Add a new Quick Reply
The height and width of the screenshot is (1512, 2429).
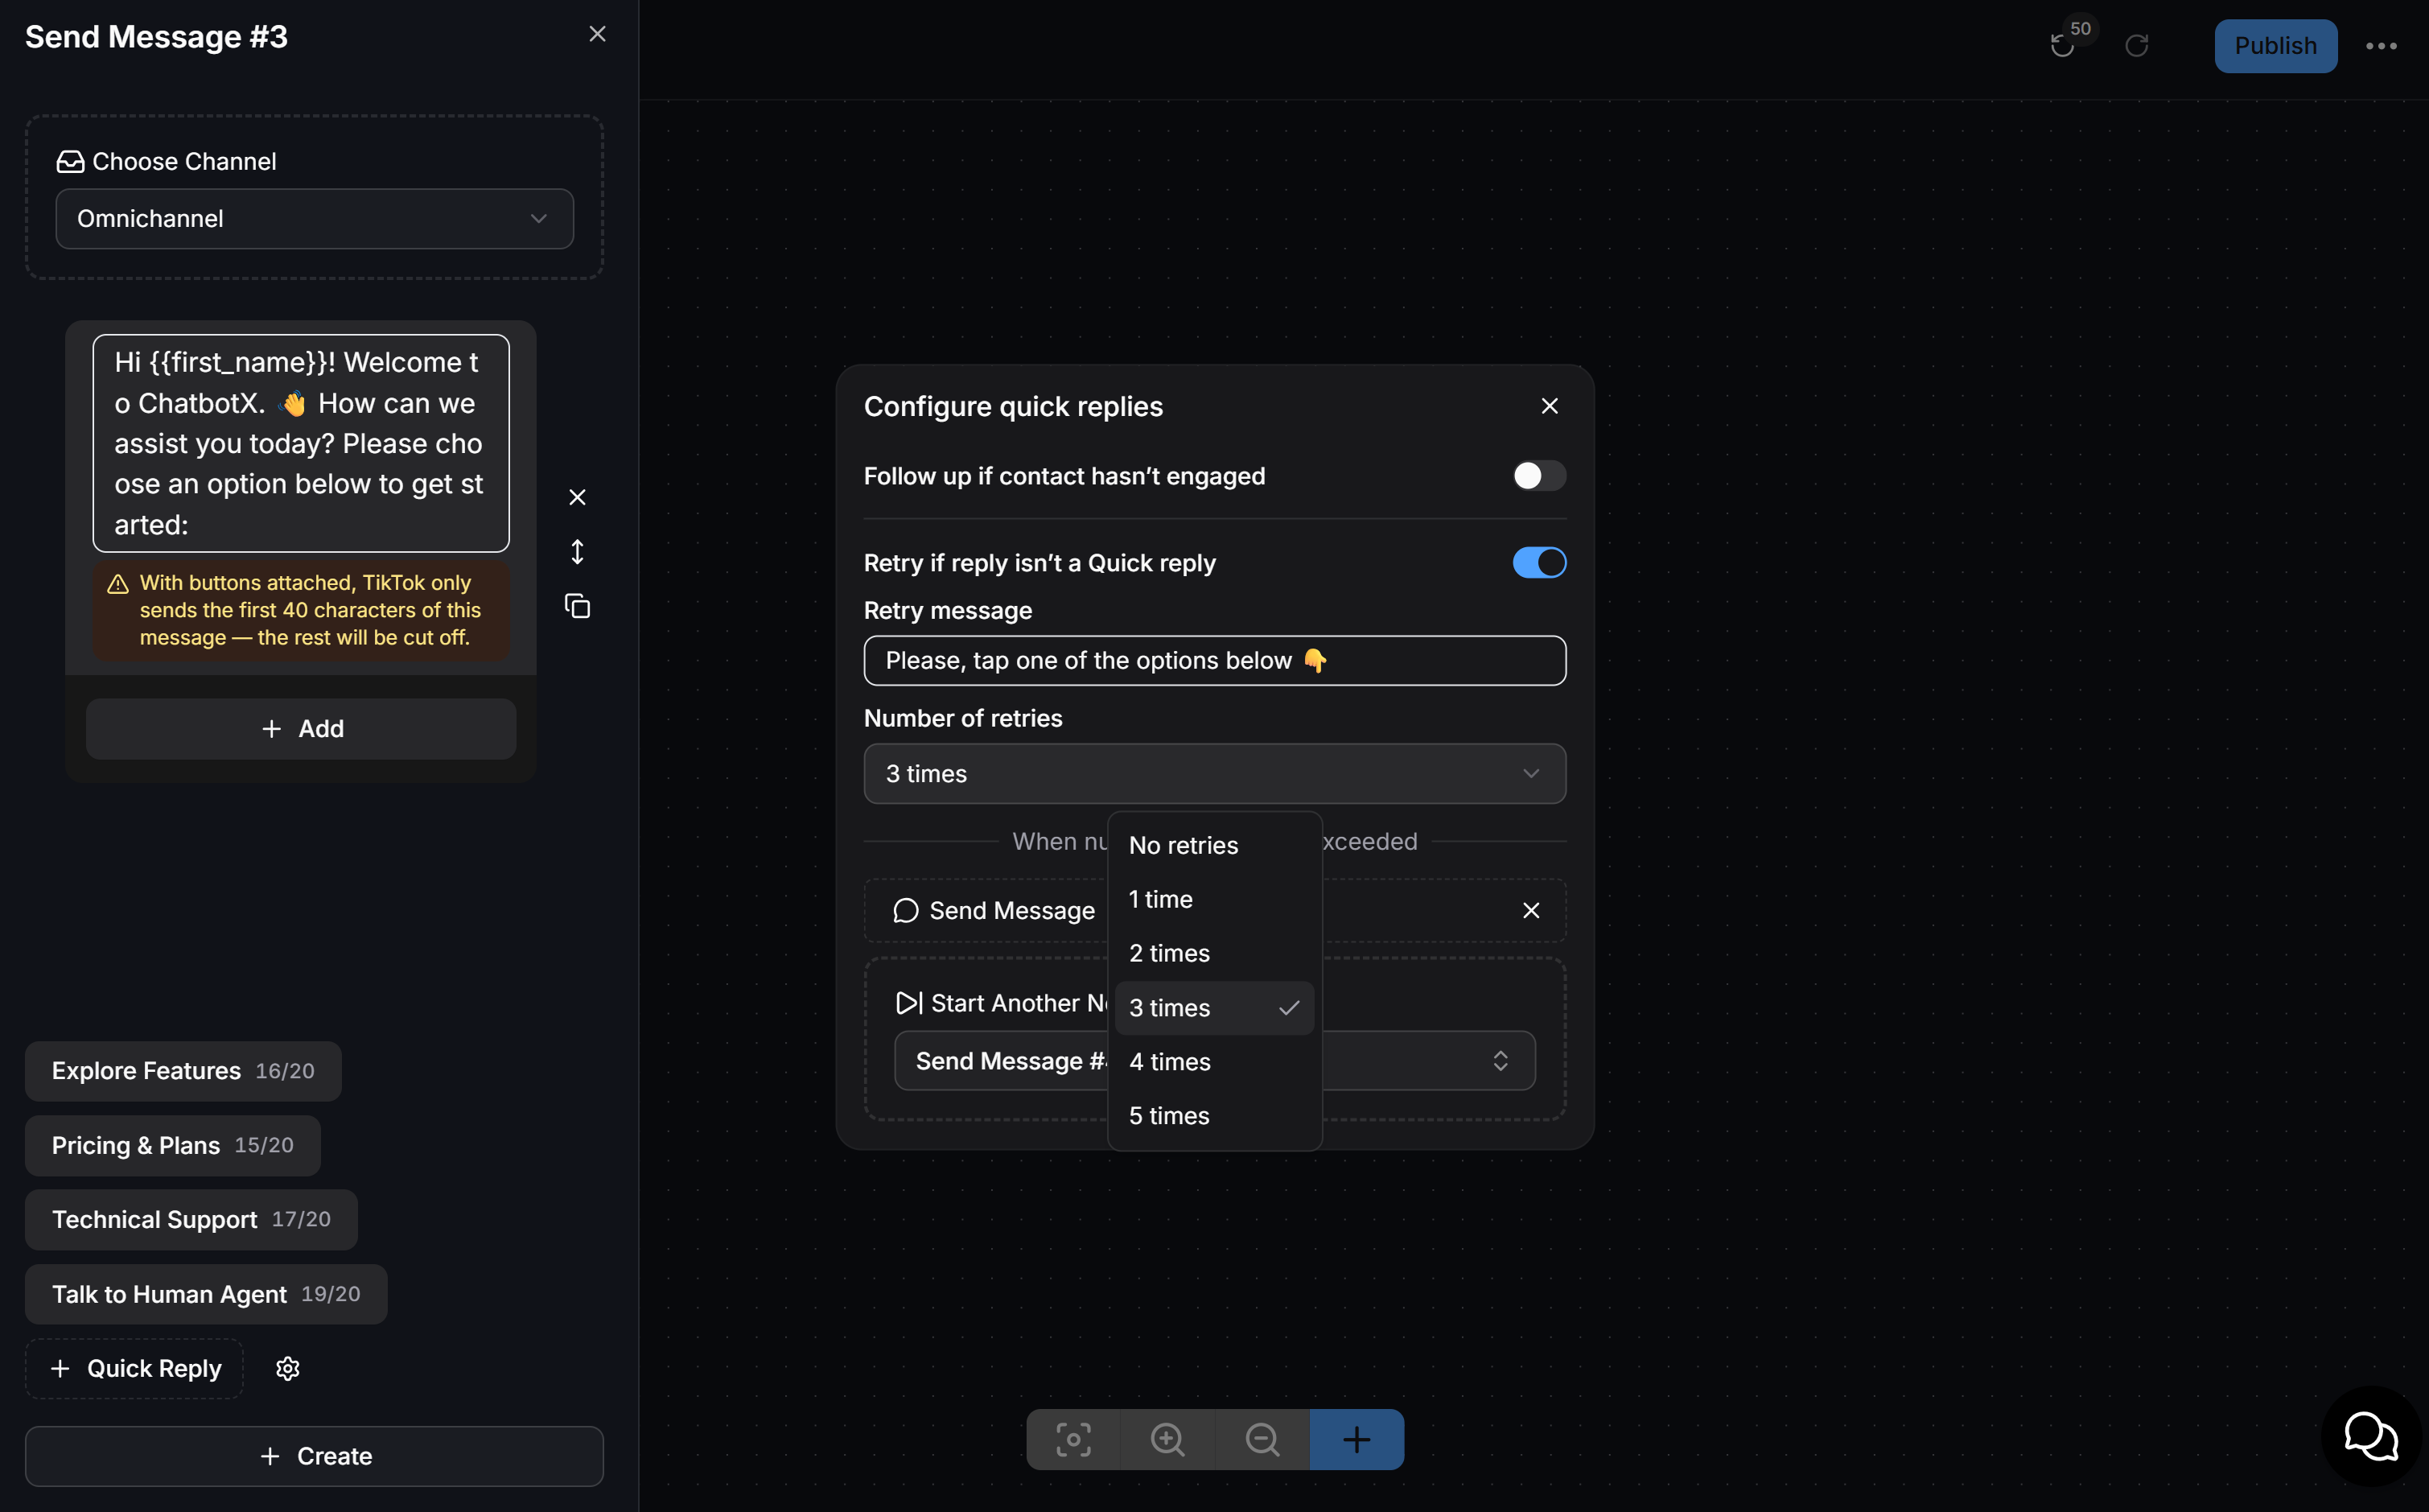coord(135,1369)
